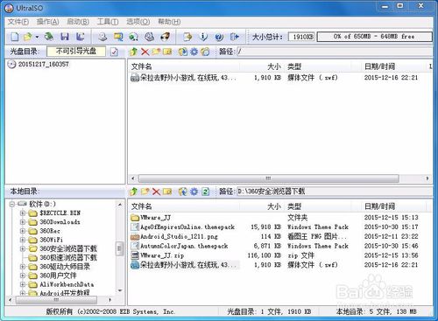Click the Mount to virtual drive icon

pyautogui.click(x=149, y=37)
